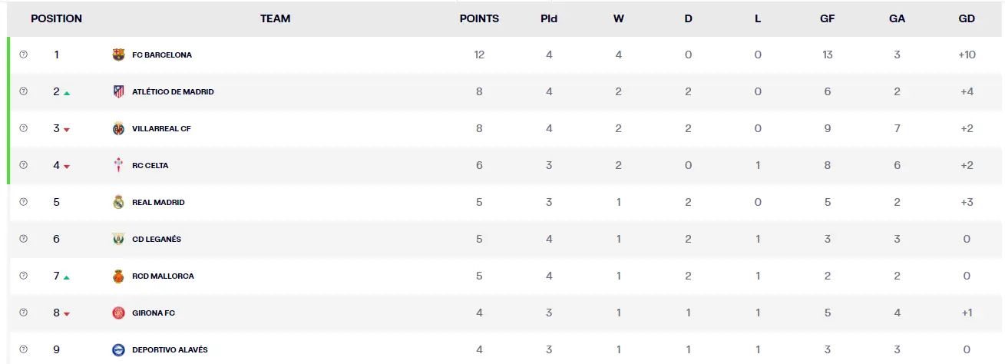The height and width of the screenshot is (364, 1005).
Task: Select the TEAM column header
Action: [275, 18]
